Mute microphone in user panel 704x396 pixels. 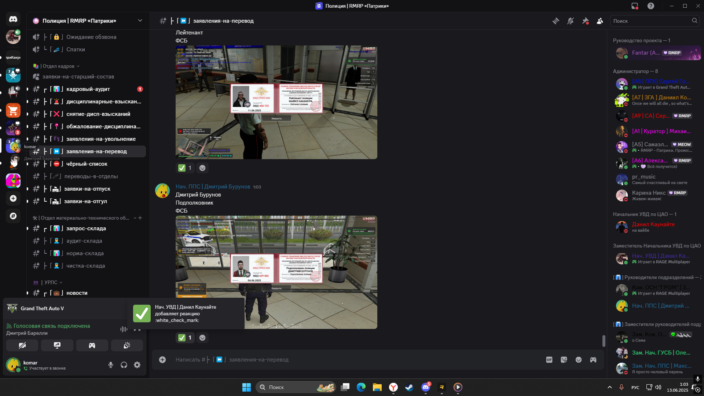(x=111, y=365)
